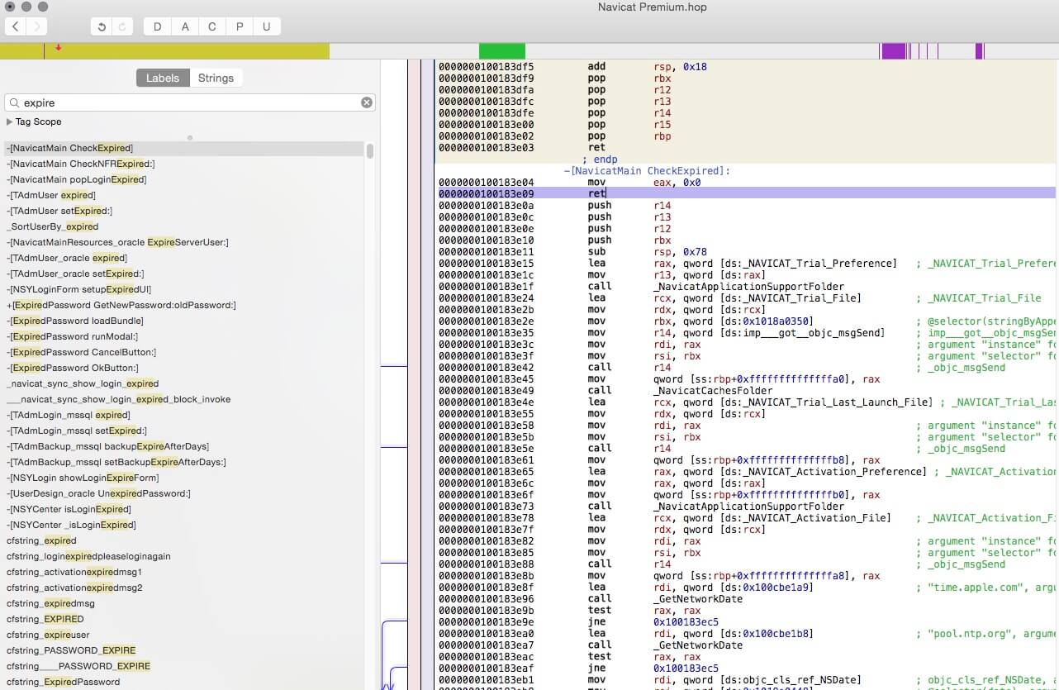Select -[NSYLogin showLoginExpireForm] label

(x=83, y=478)
